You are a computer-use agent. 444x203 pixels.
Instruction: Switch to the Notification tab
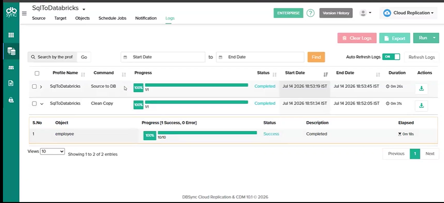tap(146, 18)
